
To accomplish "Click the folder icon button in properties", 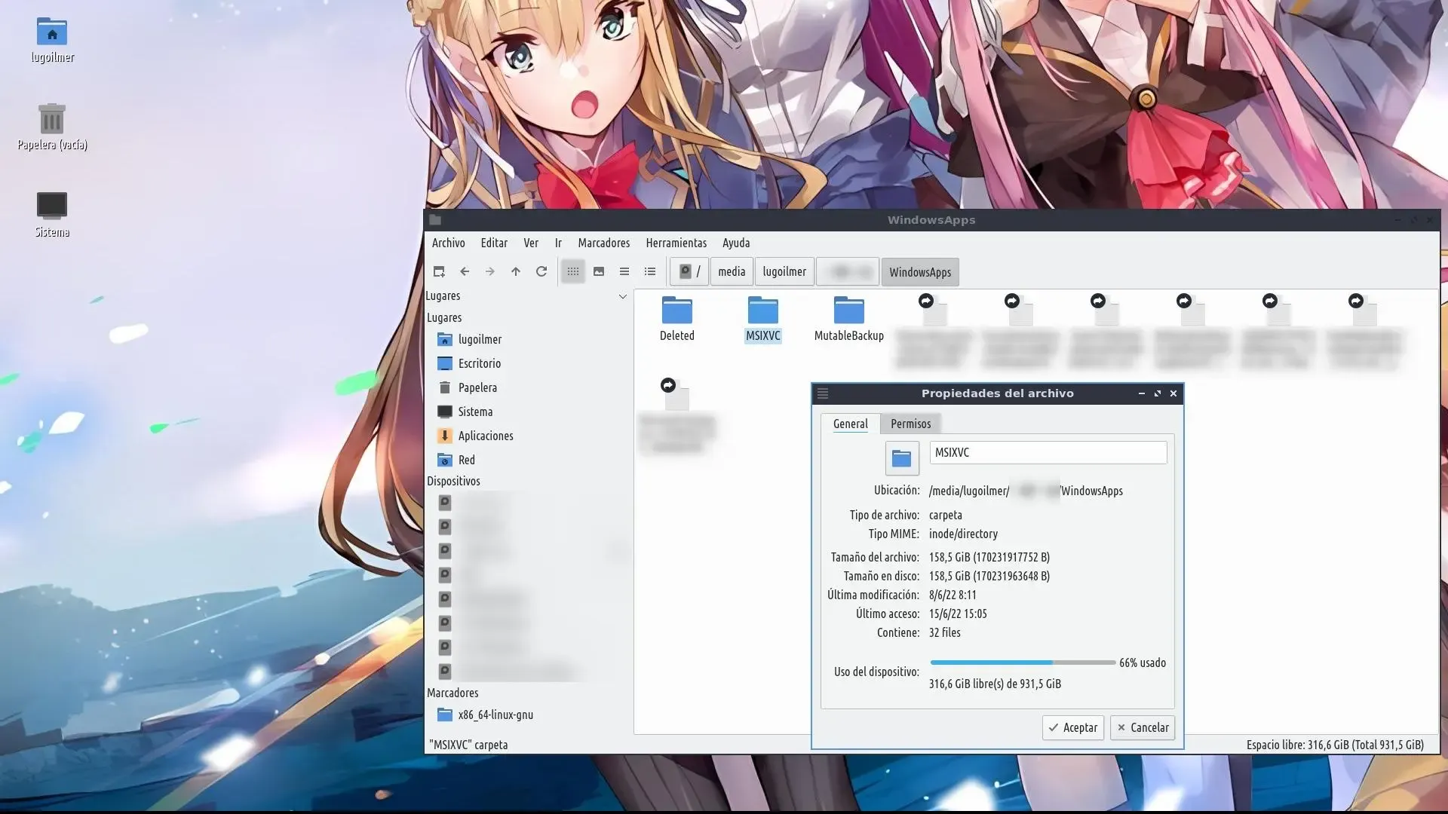I will [902, 457].
